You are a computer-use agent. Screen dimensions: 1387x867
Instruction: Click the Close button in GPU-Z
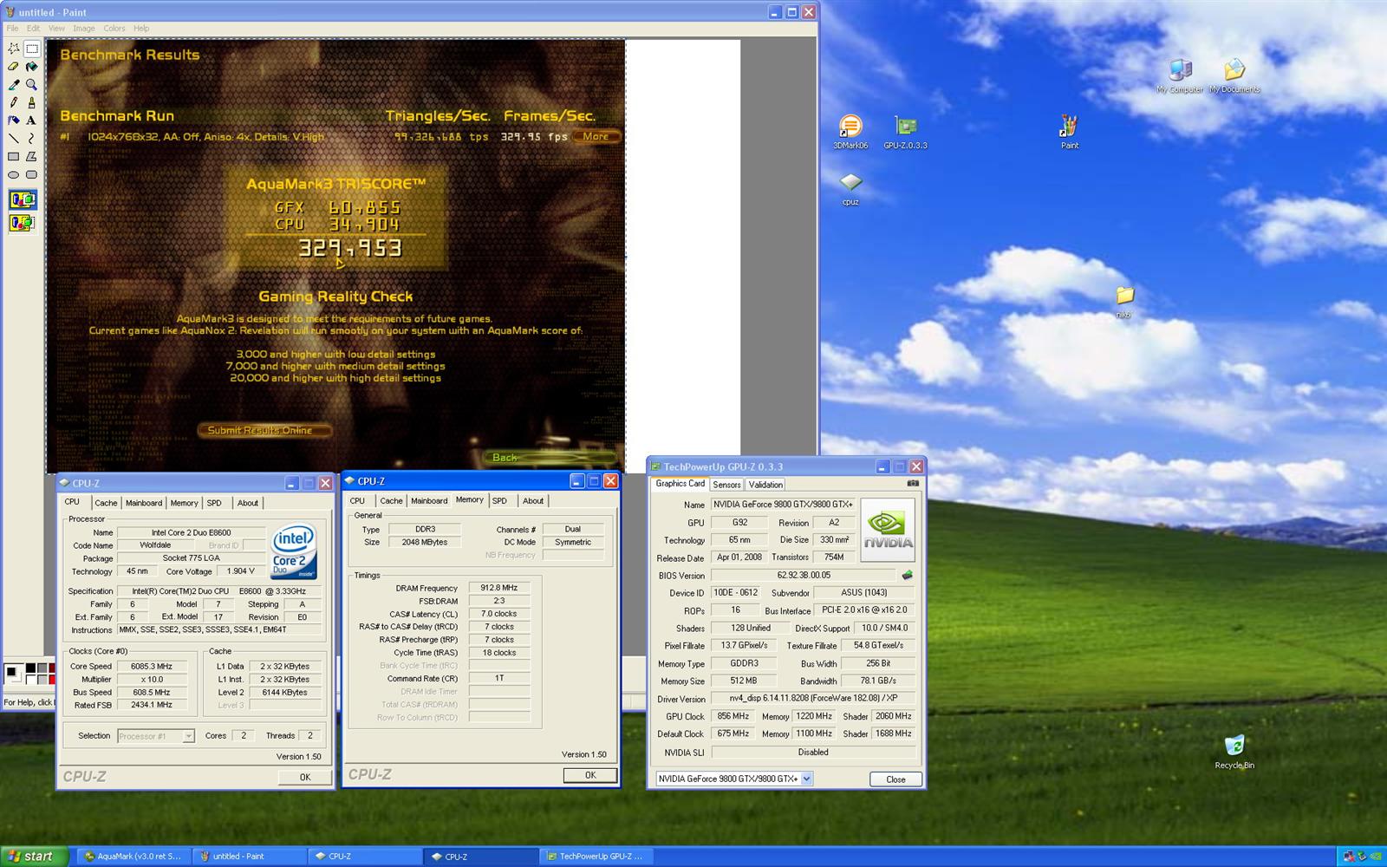pos(895,779)
